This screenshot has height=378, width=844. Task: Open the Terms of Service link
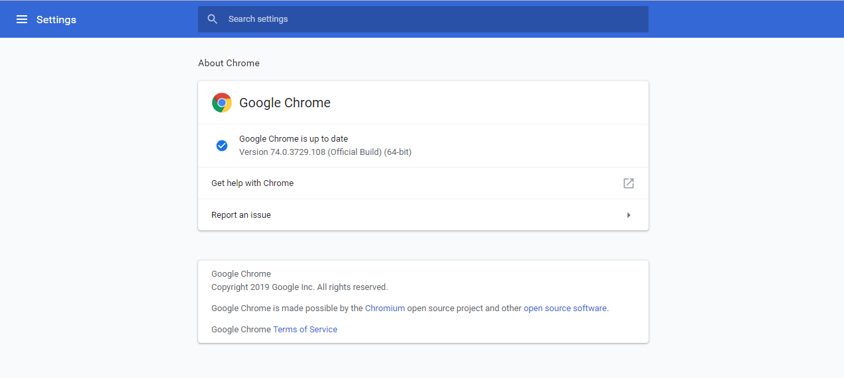click(x=305, y=329)
